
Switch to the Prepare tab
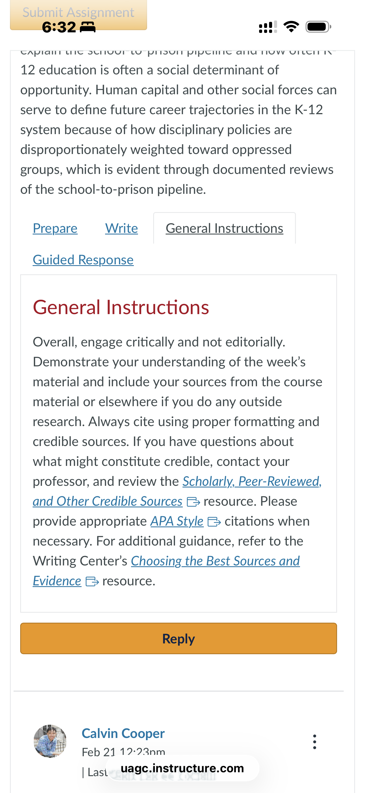click(55, 228)
